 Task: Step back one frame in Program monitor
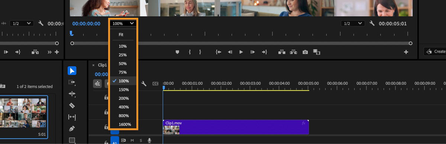[230, 52]
